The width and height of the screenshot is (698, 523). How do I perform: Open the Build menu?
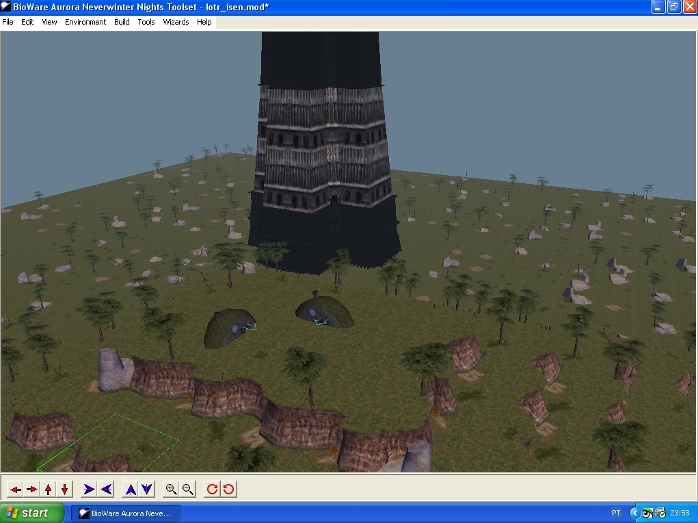pos(122,22)
